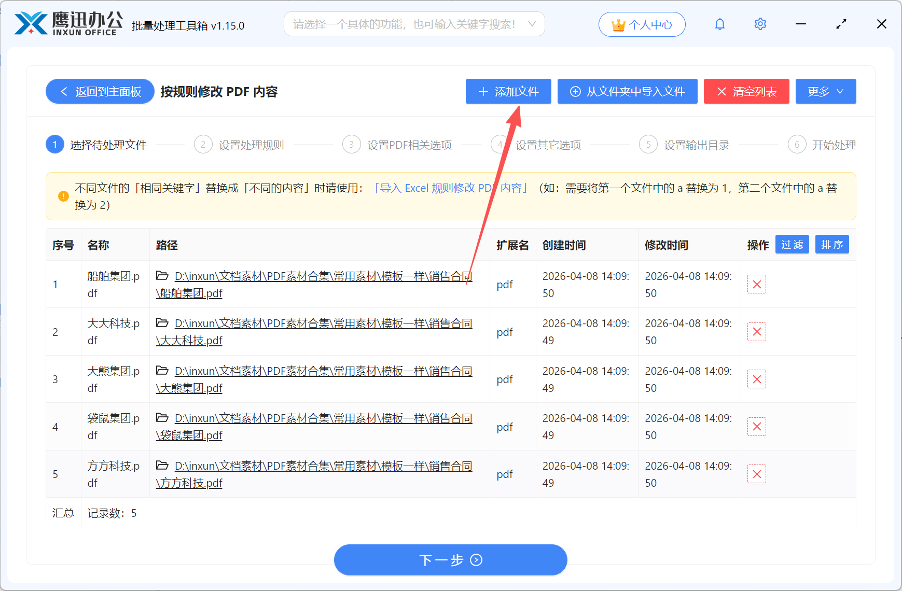Click 下一步 to proceed

(450, 560)
